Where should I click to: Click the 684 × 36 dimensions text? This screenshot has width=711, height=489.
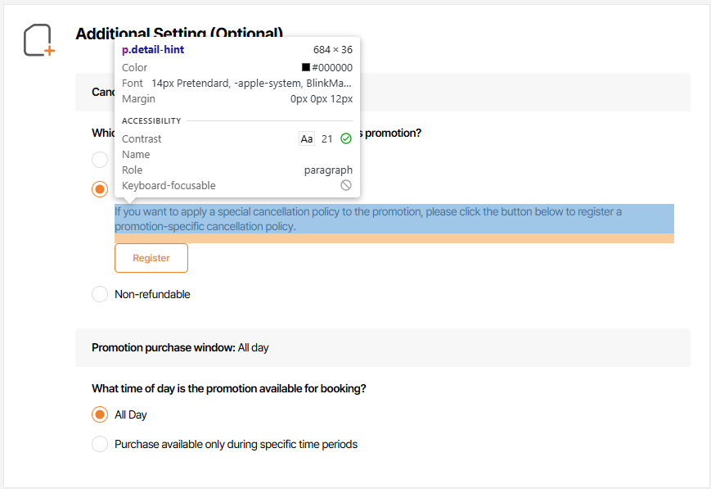click(332, 50)
